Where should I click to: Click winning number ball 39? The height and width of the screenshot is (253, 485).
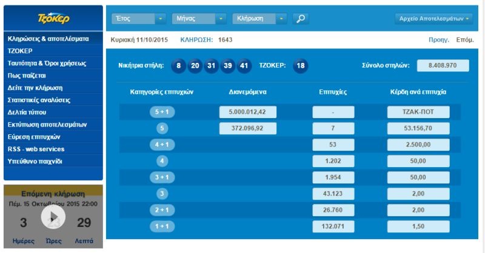228,65
